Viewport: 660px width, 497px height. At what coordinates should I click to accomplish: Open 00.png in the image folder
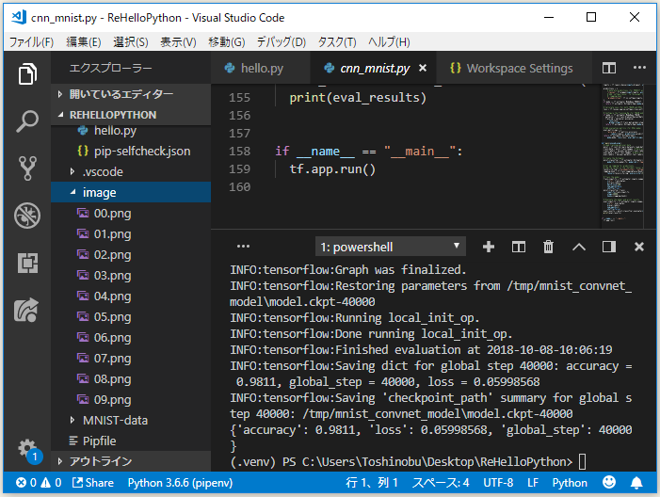click(x=131, y=213)
